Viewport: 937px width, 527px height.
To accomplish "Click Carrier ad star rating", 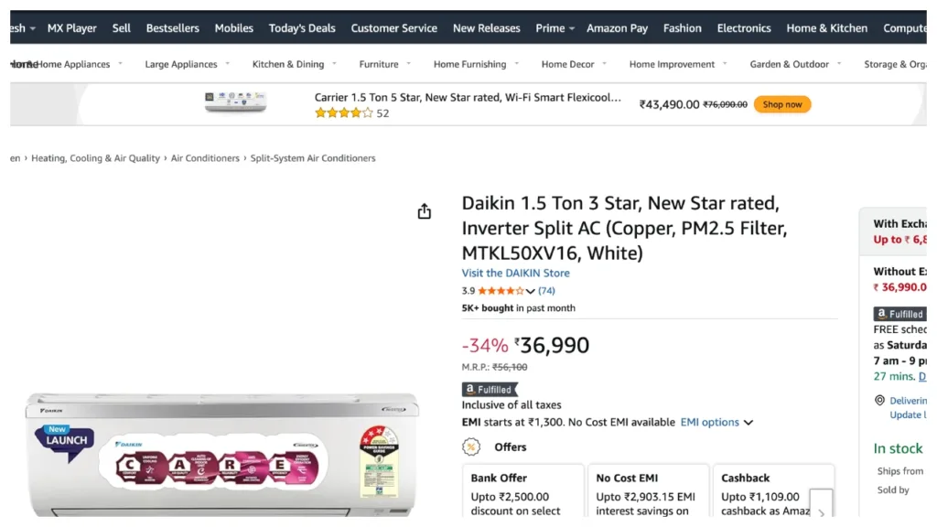I will [343, 113].
